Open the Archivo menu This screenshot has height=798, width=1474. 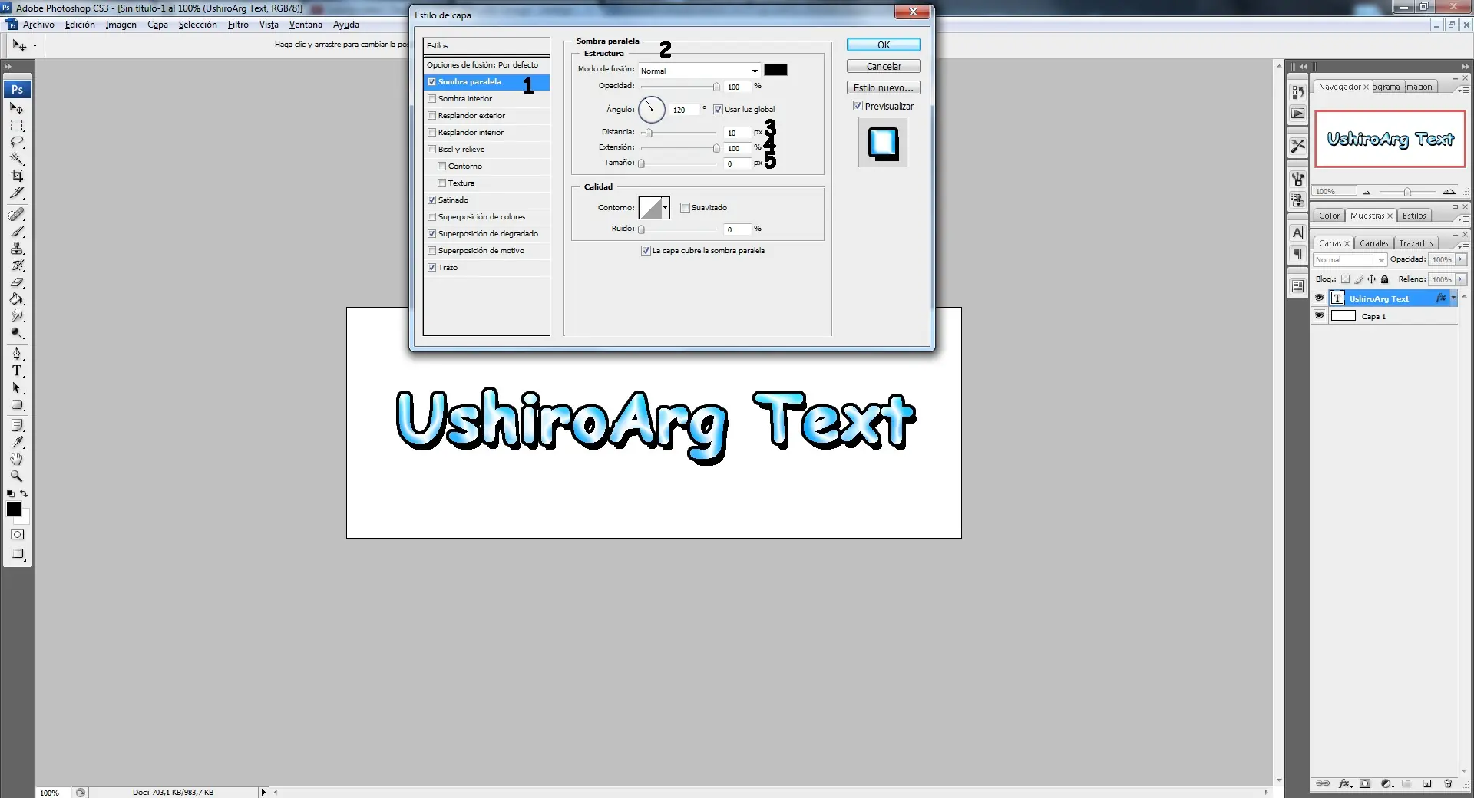pos(38,25)
